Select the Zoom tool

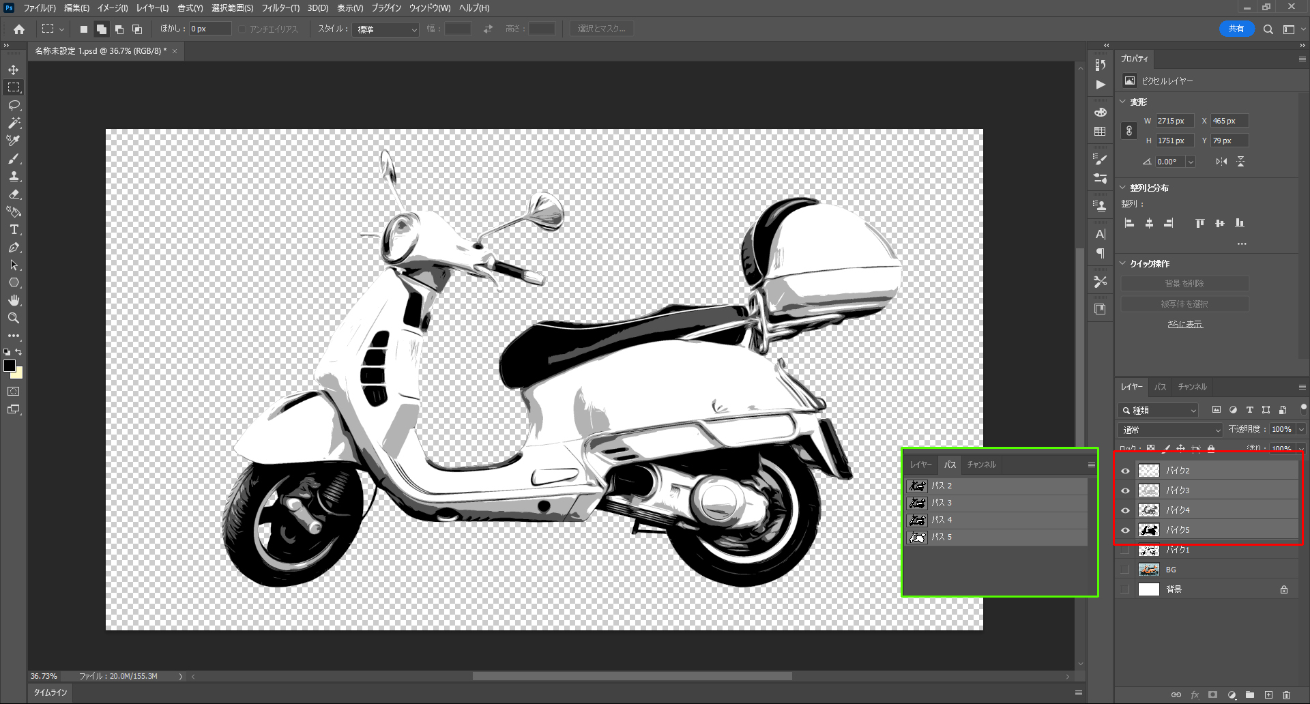coord(14,318)
